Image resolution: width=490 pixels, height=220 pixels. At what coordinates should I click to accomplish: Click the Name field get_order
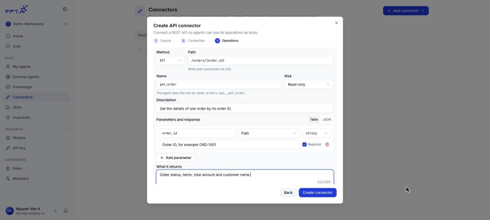[219, 84]
